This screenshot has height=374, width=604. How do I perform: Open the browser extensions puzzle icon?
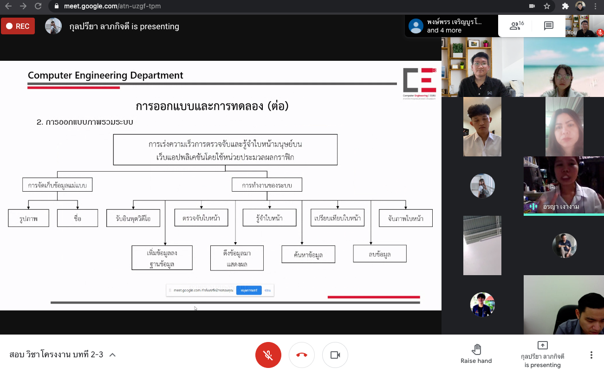coord(565,6)
